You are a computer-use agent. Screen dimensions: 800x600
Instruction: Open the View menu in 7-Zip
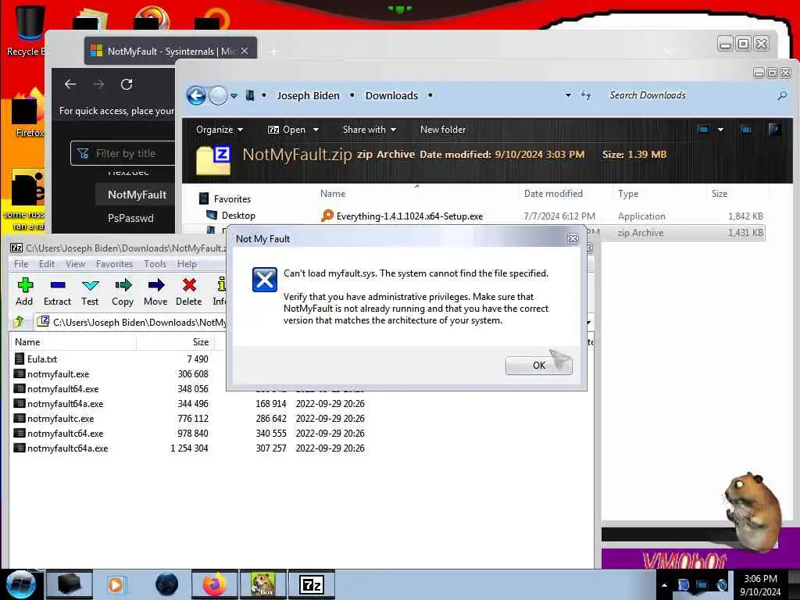(x=75, y=264)
